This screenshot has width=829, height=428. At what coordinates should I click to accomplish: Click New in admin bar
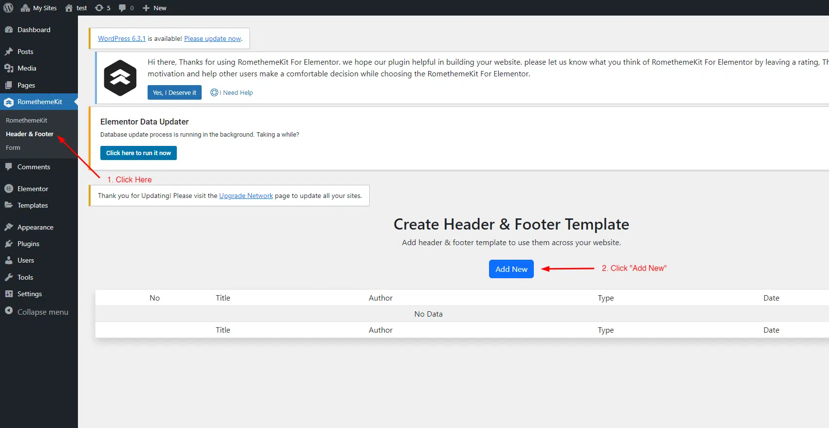[160, 8]
